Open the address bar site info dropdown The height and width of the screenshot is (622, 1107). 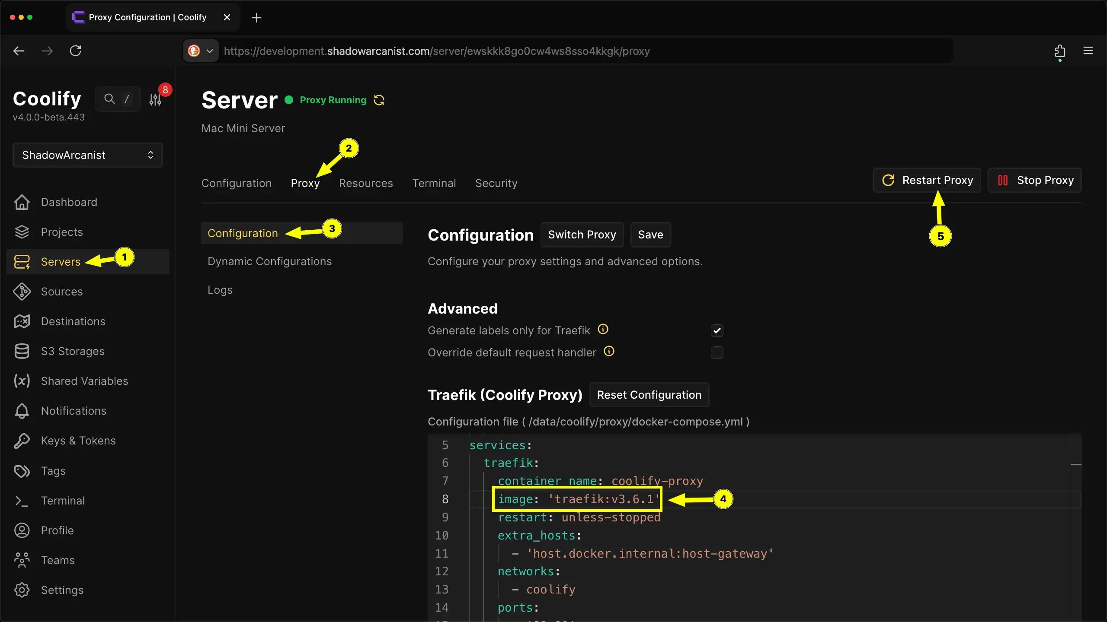tap(200, 51)
